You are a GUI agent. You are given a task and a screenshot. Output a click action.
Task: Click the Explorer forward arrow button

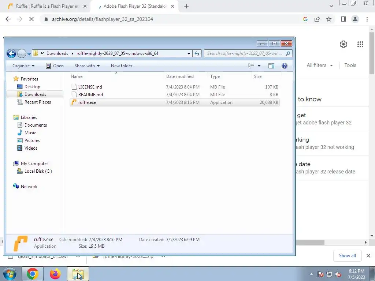22,53
